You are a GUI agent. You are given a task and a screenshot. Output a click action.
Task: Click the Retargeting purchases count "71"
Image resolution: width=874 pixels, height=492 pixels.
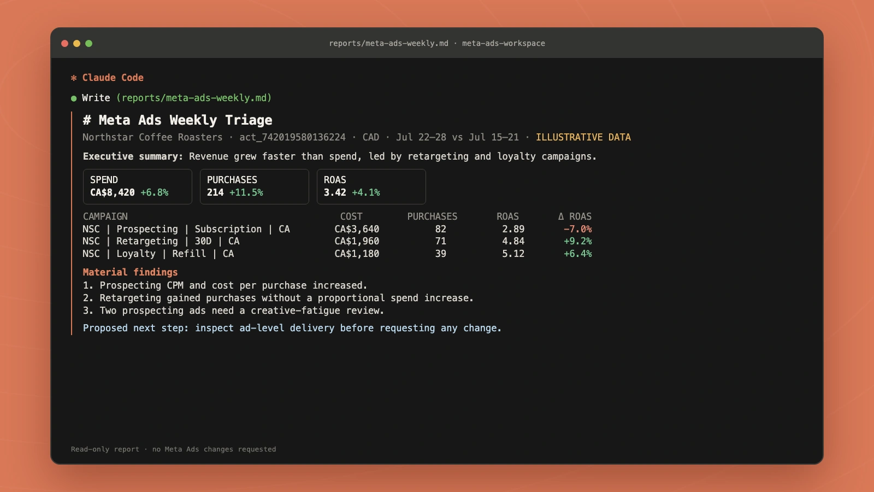[x=441, y=241]
